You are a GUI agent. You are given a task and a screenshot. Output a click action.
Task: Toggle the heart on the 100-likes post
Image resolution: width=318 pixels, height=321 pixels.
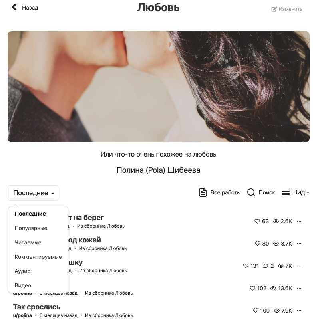256,310
